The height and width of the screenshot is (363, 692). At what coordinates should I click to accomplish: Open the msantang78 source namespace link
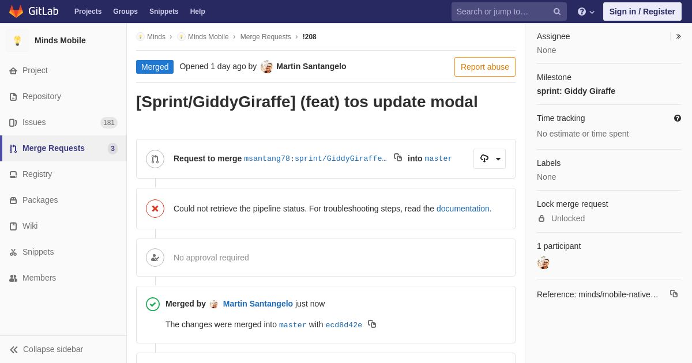[267, 158]
